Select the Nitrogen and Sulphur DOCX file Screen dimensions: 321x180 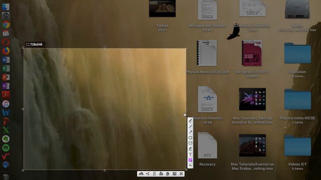(x=207, y=10)
